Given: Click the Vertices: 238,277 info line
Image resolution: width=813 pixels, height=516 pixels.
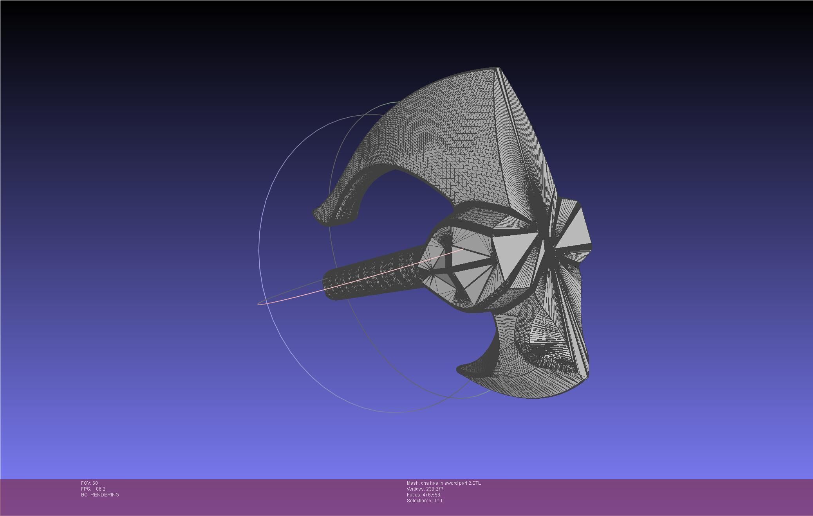Looking at the screenshot, I should pos(425,489).
